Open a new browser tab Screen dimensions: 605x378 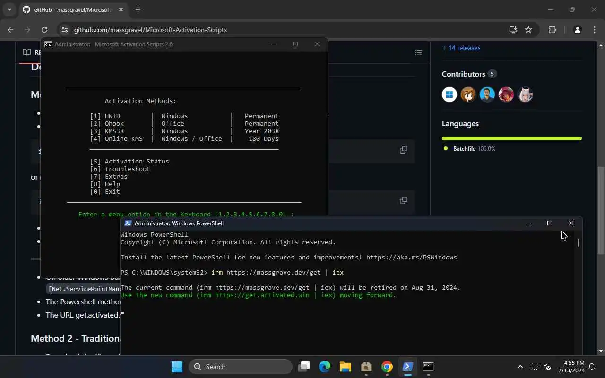(x=138, y=9)
